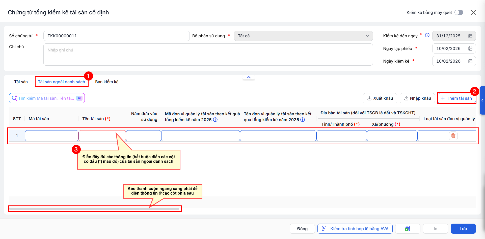The width and height of the screenshot is (485, 239).
Task: Run Kiểm tra tính hợp lệ bằng AVA
Action: [355, 229]
